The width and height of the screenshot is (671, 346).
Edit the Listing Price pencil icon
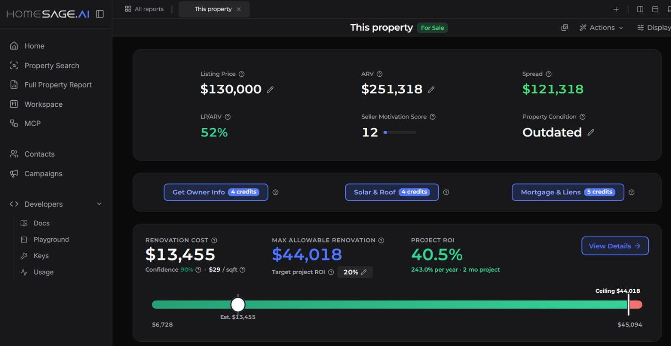pos(270,89)
